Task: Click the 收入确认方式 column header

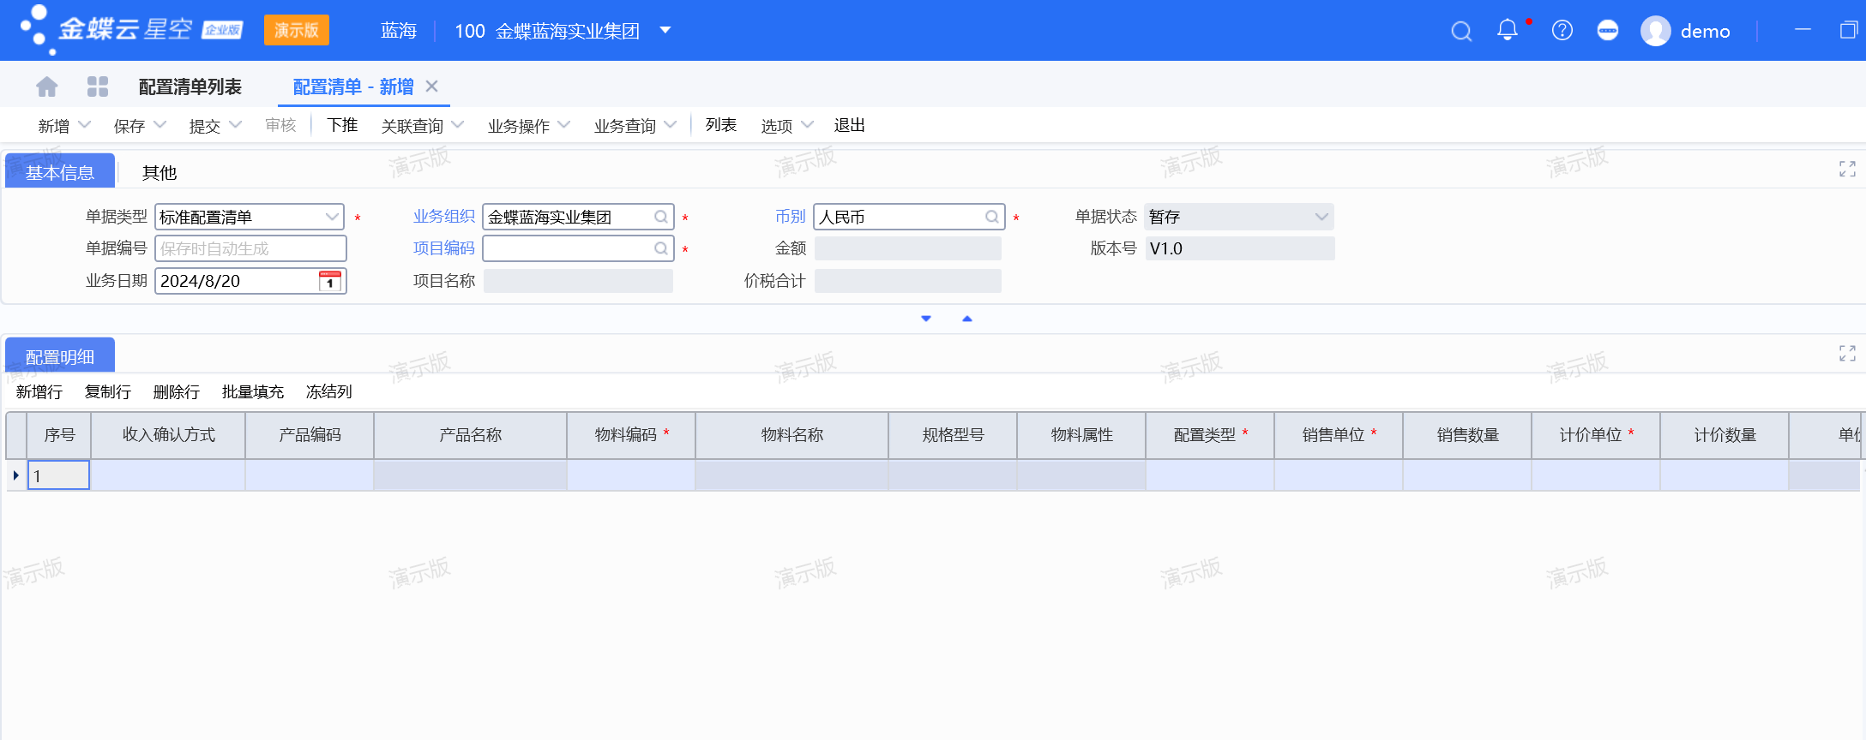Action: tap(168, 435)
